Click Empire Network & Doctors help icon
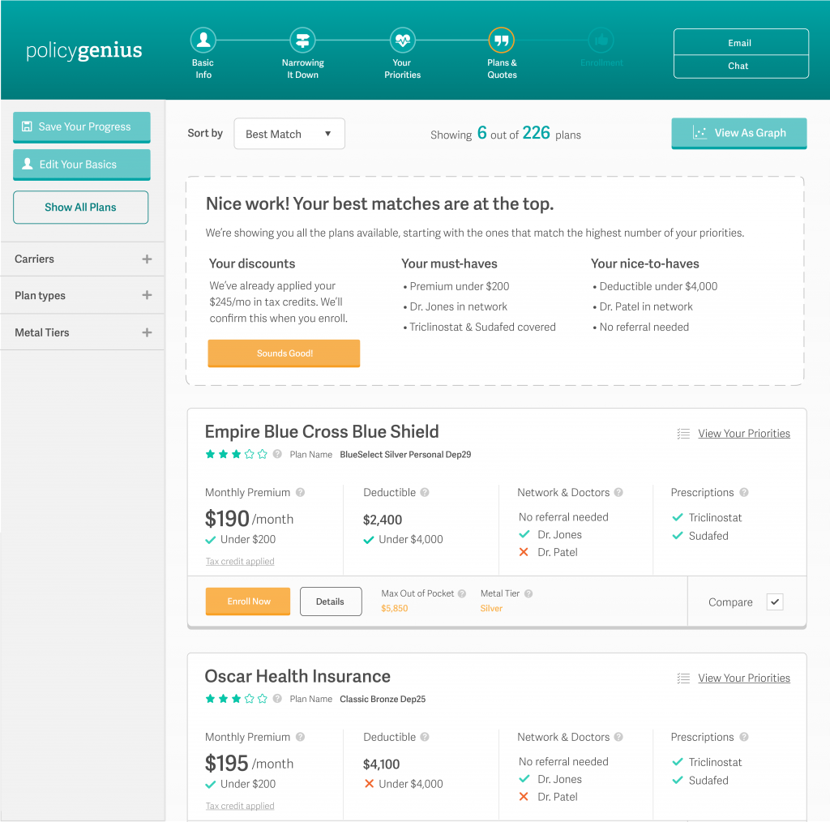The image size is (830, 822). click(x=618, y=492)
